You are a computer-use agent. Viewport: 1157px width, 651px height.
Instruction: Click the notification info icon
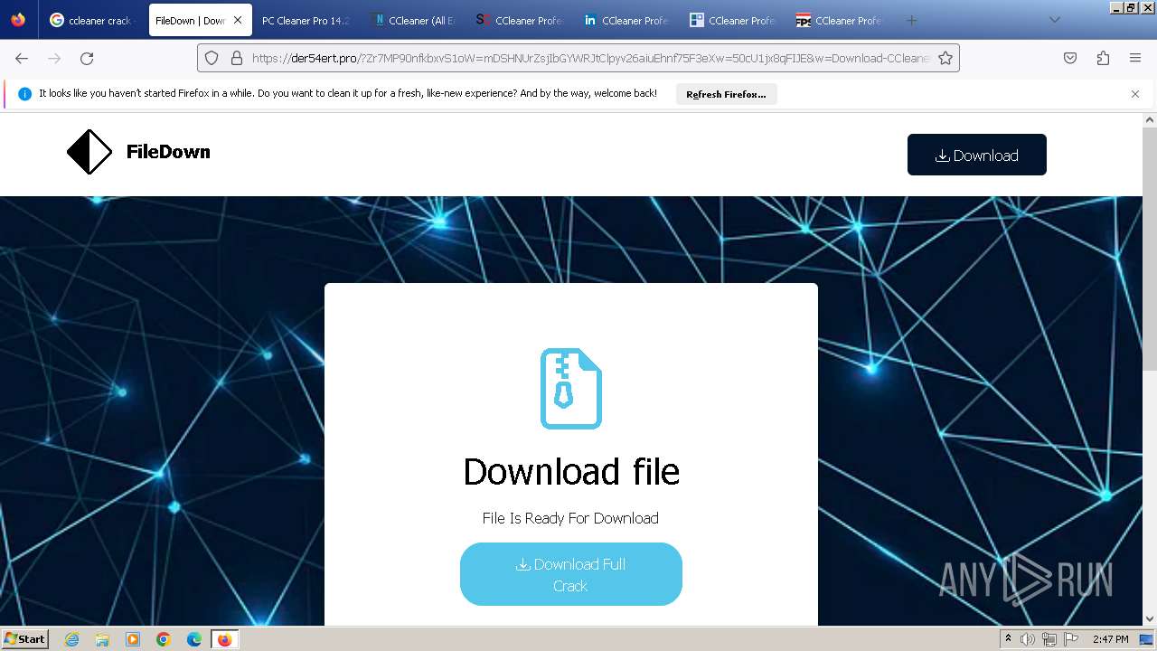tap(24, 94)
